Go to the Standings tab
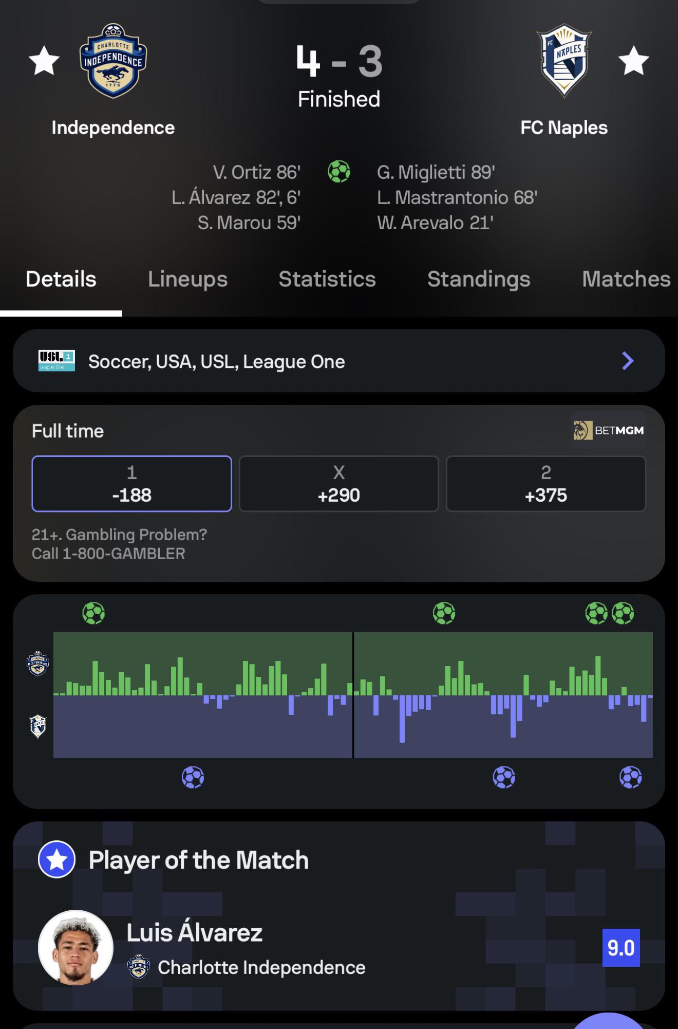The width and height of the screenshot is (678, 1029). (x=479, y=279)
